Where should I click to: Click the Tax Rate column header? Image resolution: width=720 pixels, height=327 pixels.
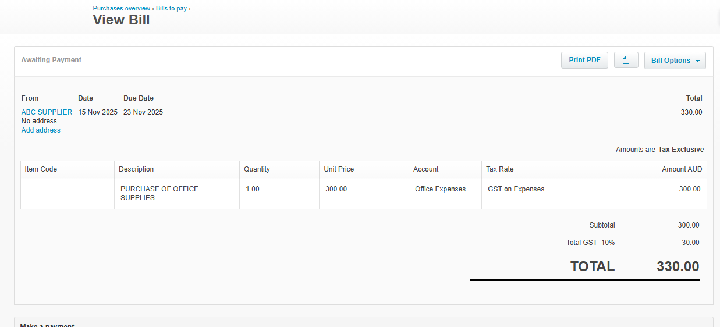[499, 169]
